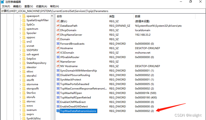Click the registry path address bar
206x120 pixels.
point(103,11)
